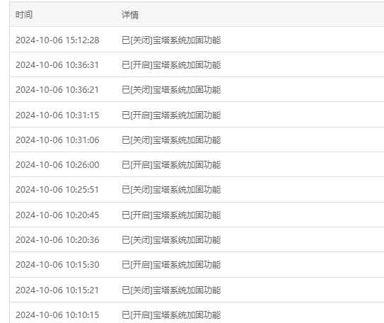Click the timestamp 2024-10-06 10:31:06
This screenshot has height=323, width=384.
pos(57,140)
